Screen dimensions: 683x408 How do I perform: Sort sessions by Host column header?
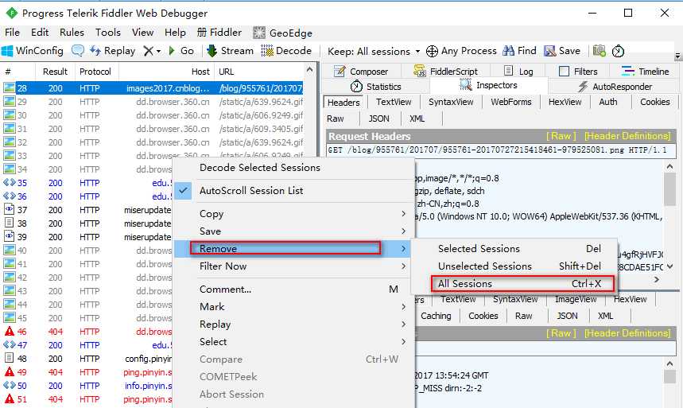coord(166,72)
